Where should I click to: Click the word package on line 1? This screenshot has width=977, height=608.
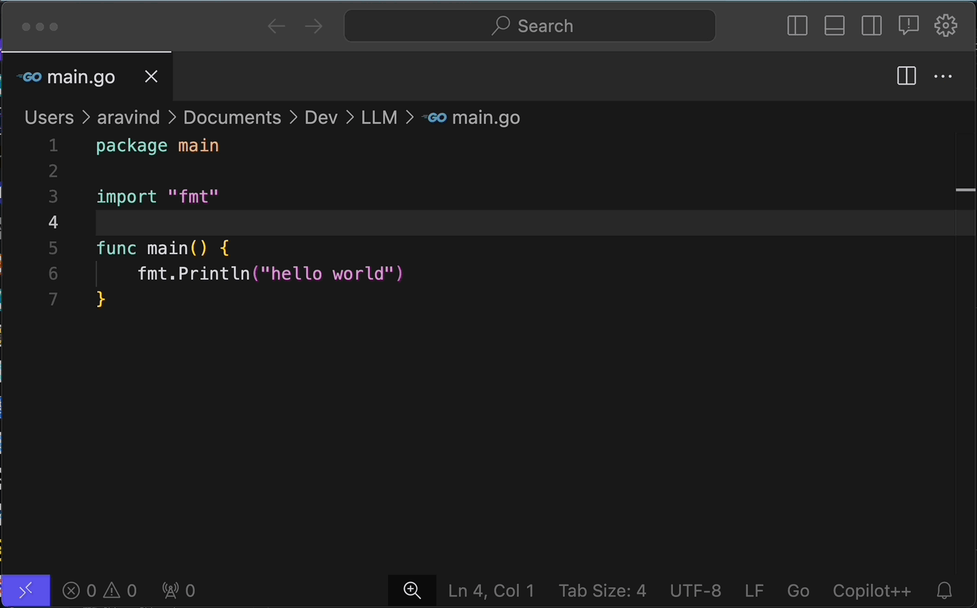point(131,146)
